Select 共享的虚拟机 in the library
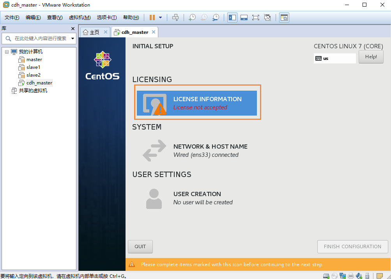This screenshot has height=279, width=391. pos(33,91)
